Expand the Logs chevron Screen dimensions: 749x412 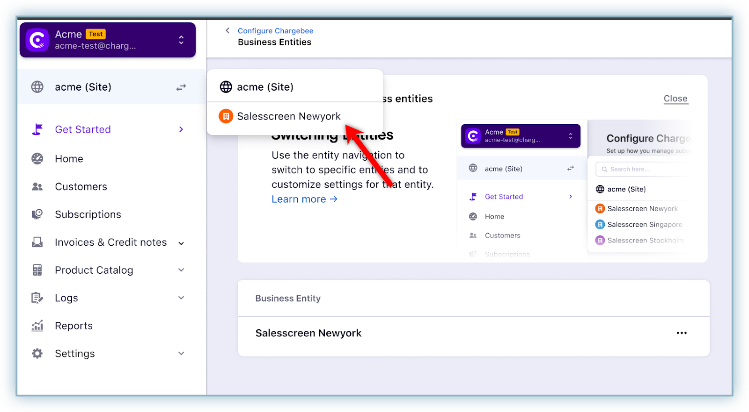(181, 298)
